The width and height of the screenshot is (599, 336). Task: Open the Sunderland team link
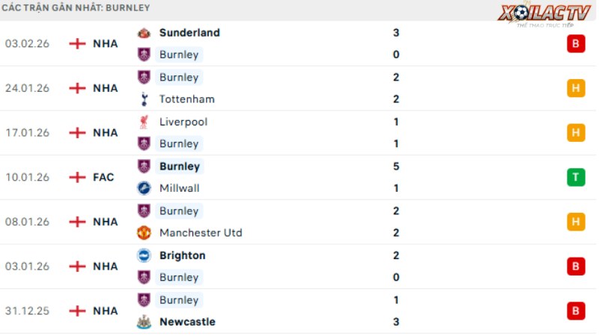click(189, 33)
